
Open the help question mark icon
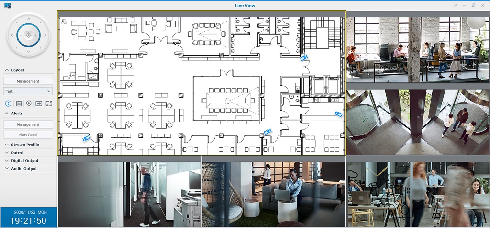(x=456, y=5)
